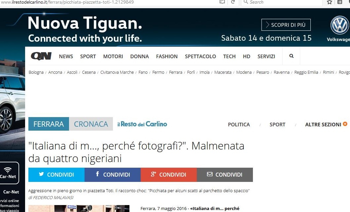Image resolution: width=350 pixels, height=212 pixels.
Task: Select the CRONACA section tab
Action: click(91, 124)
